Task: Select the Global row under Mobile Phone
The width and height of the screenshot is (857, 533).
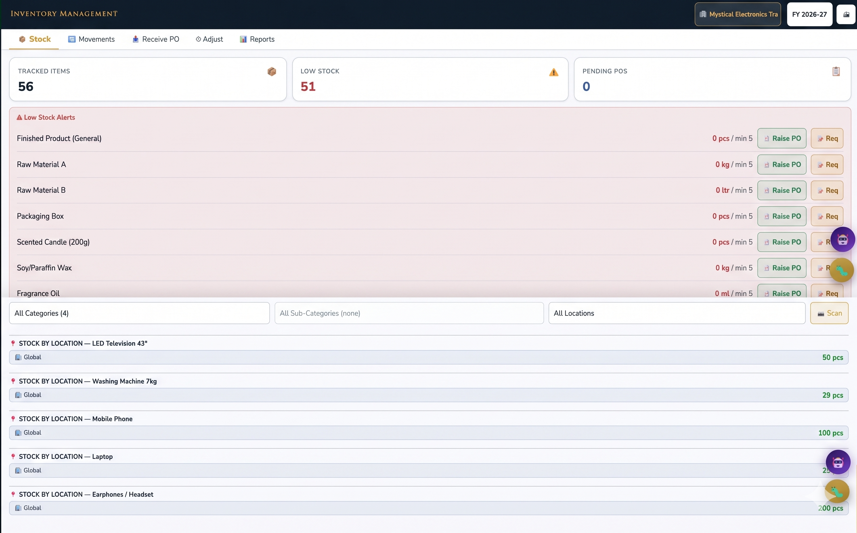Action: 429,432
